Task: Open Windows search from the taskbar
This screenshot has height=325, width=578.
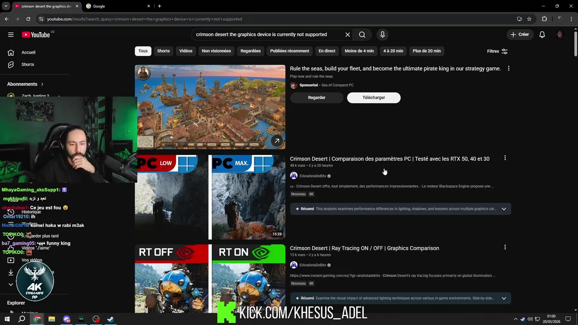Action: coord(22,319)
